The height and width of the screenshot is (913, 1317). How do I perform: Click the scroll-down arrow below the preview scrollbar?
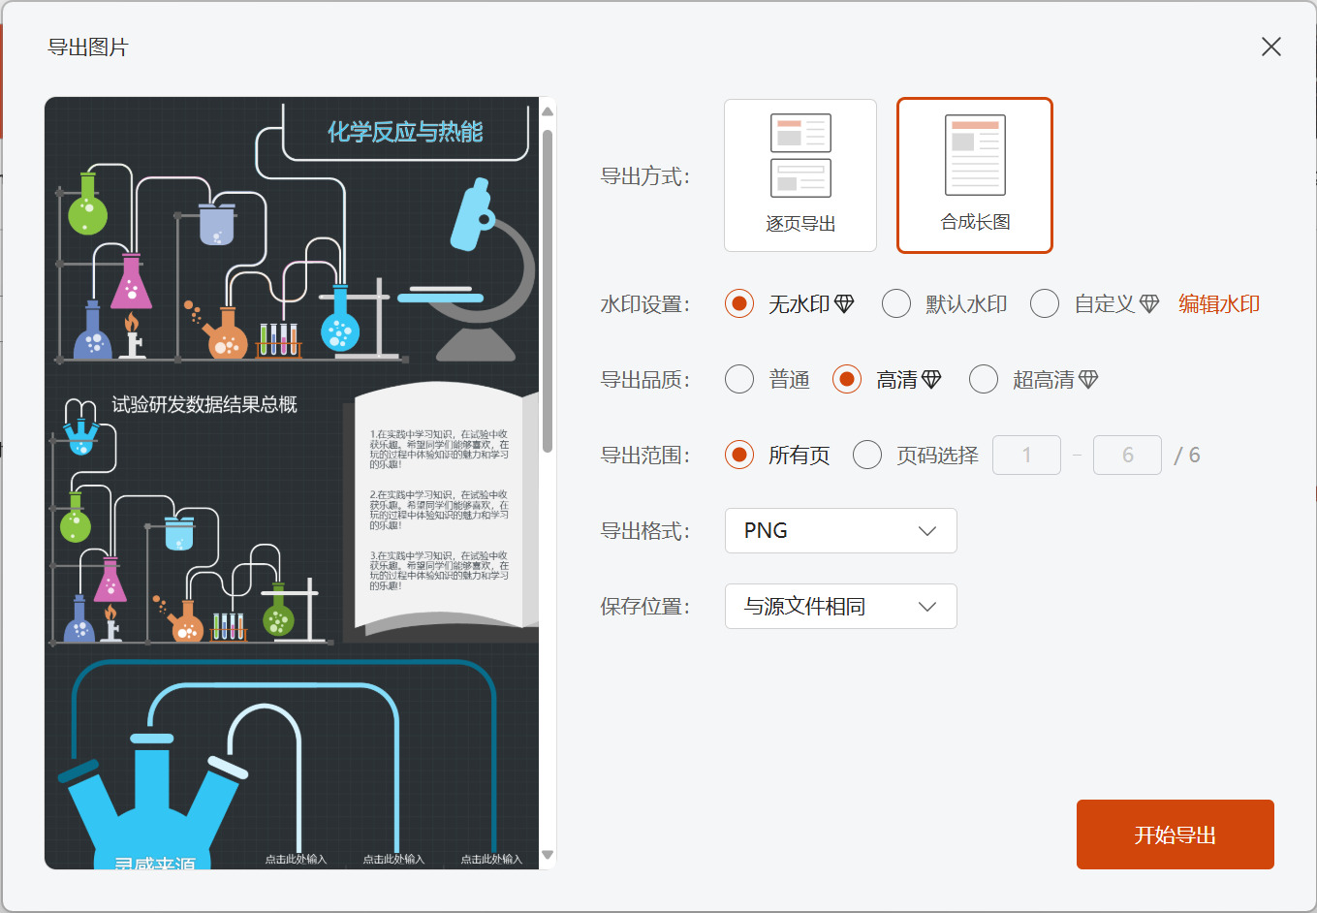coord(547,857)
